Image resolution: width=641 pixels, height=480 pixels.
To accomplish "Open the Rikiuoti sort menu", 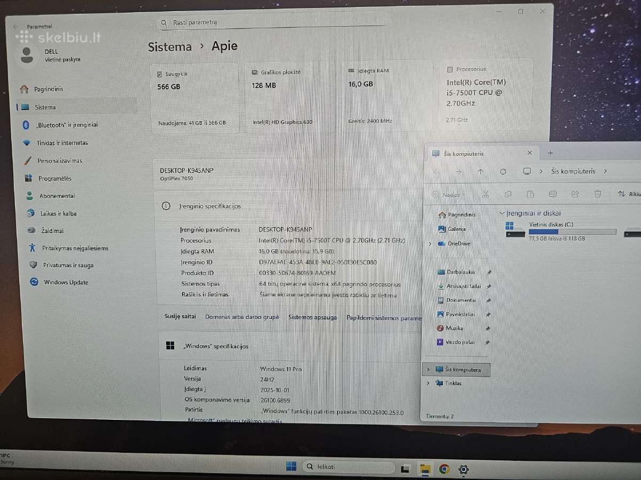I will 629,195.
